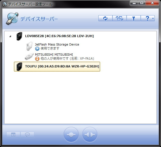The height and width of the screenshot is (147, 161).
Task: Refresh the device server list
Action: (105, 18)
